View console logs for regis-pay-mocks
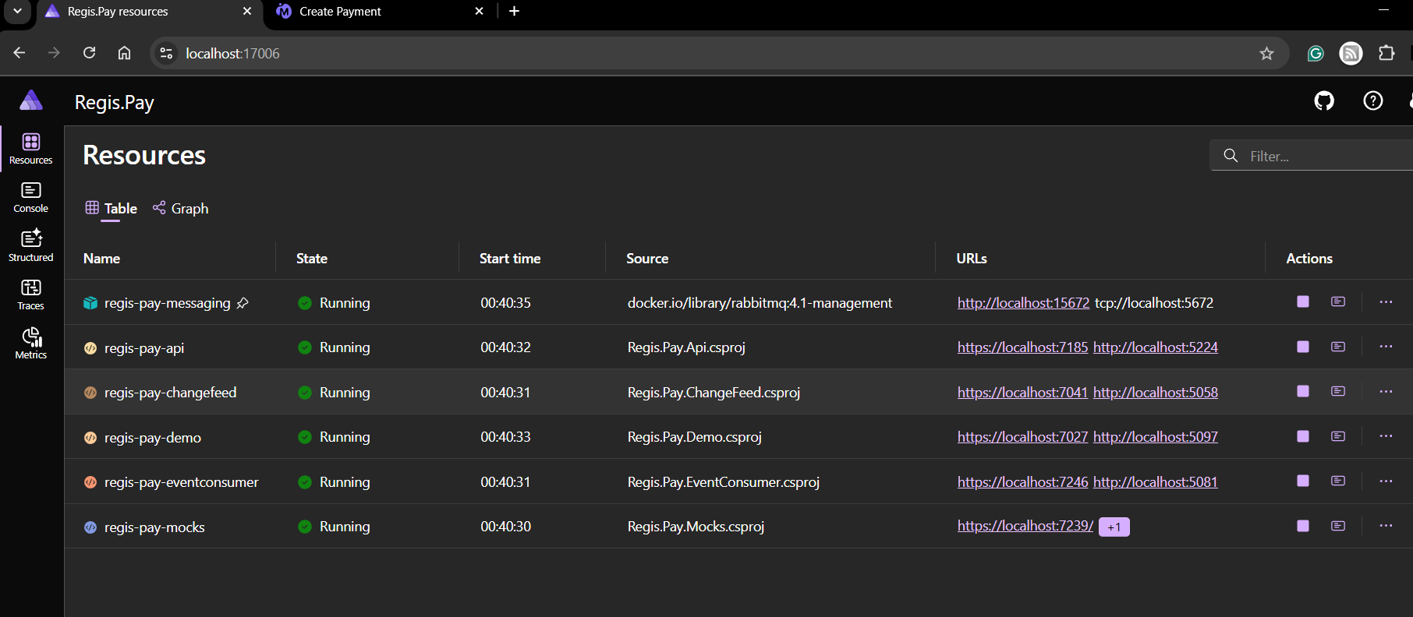Screen dimensions: 1413x617 [x=1338, y=526]
